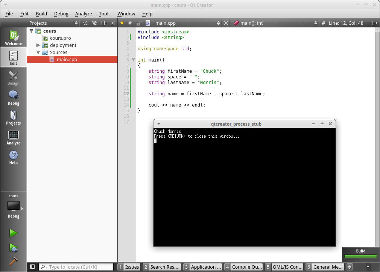Maximize the qtcreator_process_stub window
Screen dimensions: 380x272
click(x=322, y=124)
